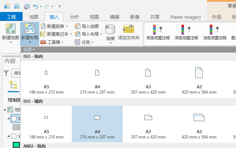Viewport: 236px width, 148px height.
Task: Redo the last undone action
Action: point(46,6)
